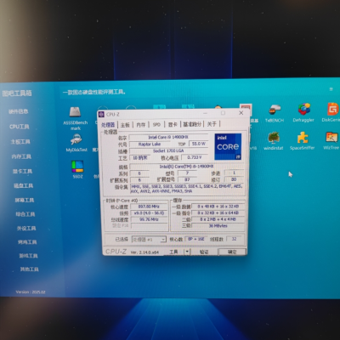Select 主板工具 in the toolbox sidebar

(20, 142)
